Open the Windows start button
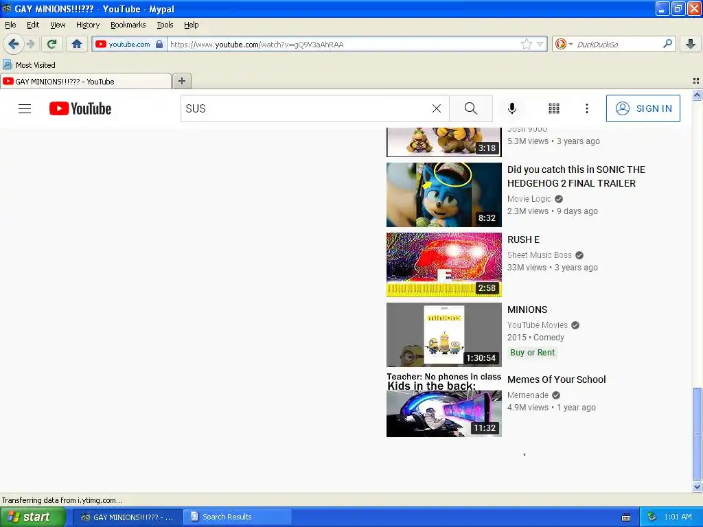The height and width of the screenshot is (527, 703). point(32,517)
